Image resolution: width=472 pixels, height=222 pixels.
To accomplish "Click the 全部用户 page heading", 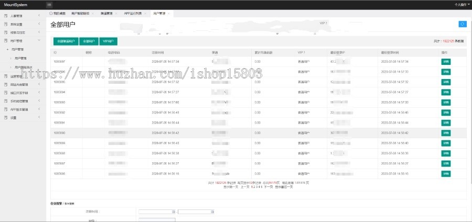I will pyautogui.click(x=63, y=25).
